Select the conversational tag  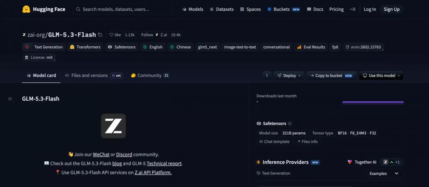click(x=276, y=47)
